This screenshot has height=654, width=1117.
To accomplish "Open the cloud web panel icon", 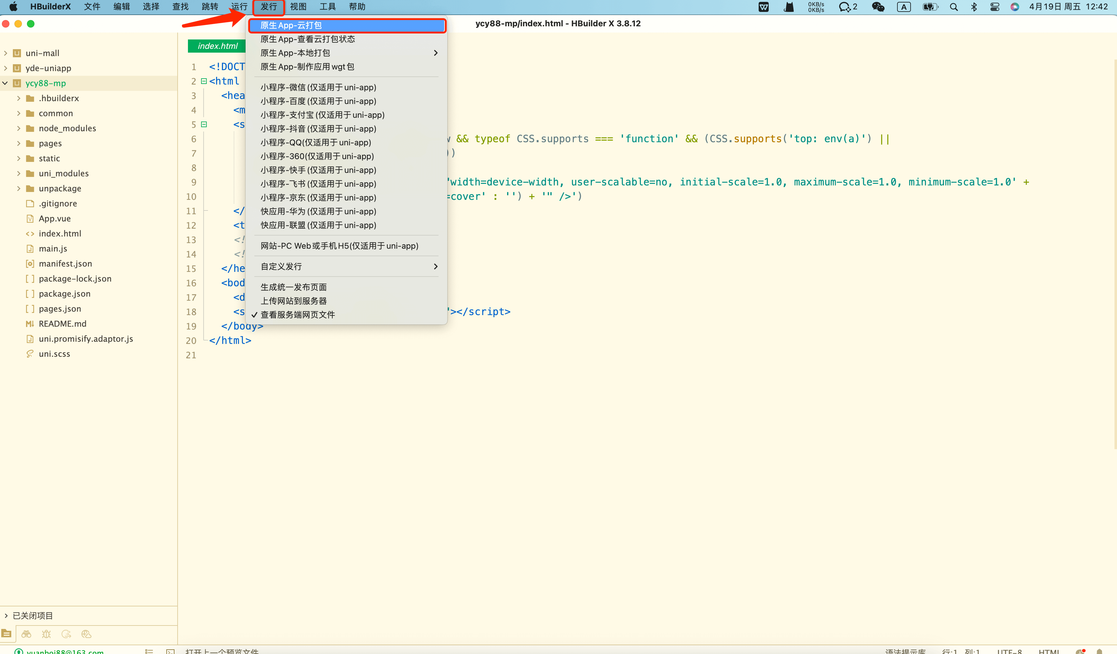I will pyautogui.click(x=86, y=634).
